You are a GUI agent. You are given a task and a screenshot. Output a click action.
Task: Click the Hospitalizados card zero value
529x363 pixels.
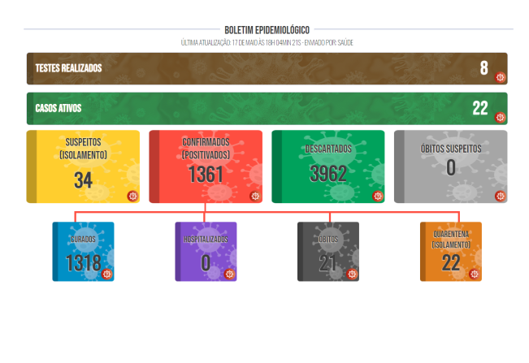(205, 262)
